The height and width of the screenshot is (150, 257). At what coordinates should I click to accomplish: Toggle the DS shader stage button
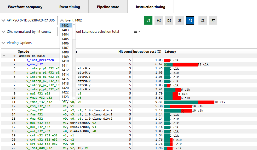point(169,20)
